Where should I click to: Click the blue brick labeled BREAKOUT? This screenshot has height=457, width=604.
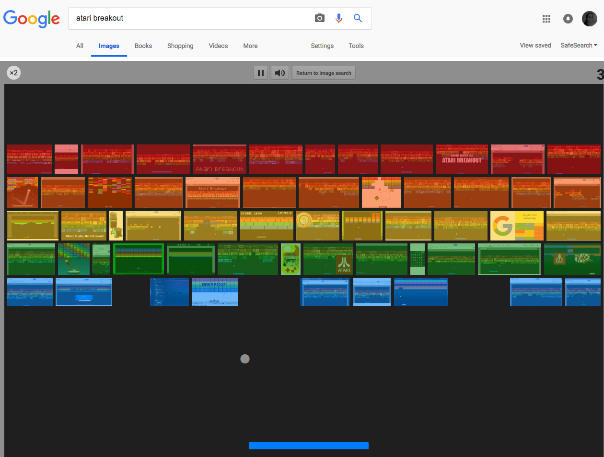click(215, 292)
